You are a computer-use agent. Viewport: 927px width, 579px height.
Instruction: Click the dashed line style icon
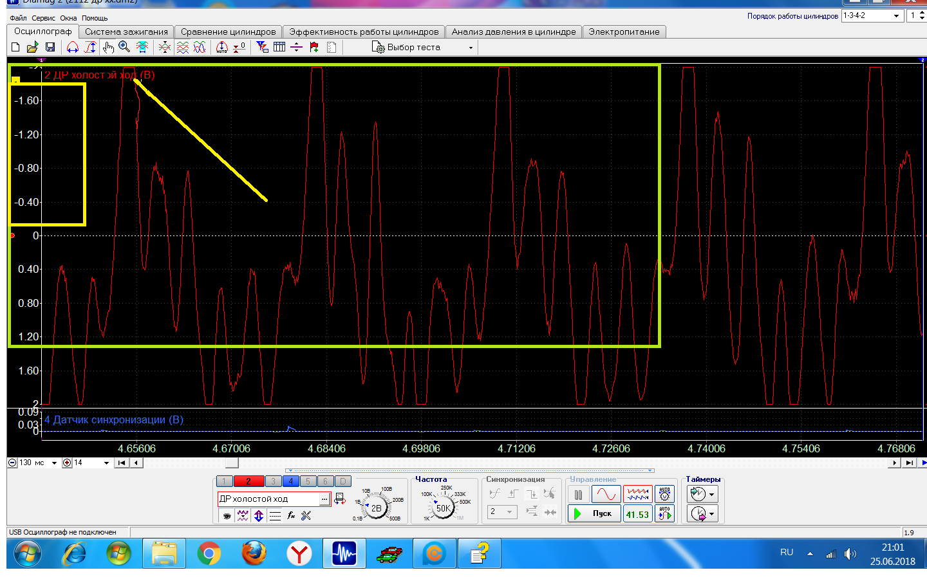click(x=275, y=515)
